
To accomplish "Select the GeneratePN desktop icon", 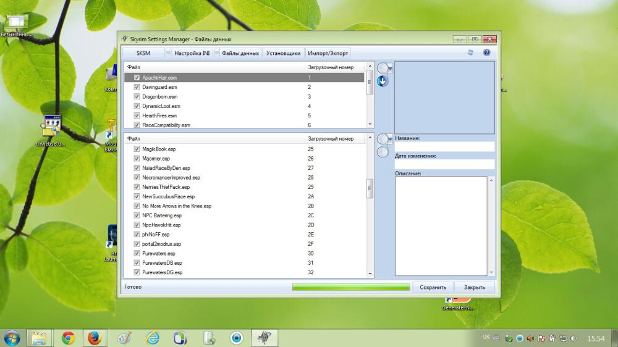I will [x=457, y=304].
